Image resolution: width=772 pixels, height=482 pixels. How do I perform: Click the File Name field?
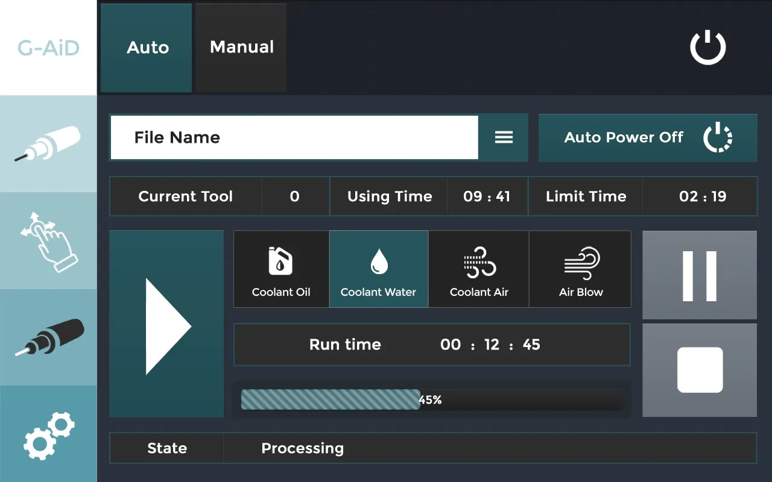tap(294, 137)
